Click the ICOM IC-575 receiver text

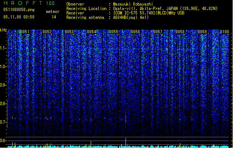click(149, 13)
